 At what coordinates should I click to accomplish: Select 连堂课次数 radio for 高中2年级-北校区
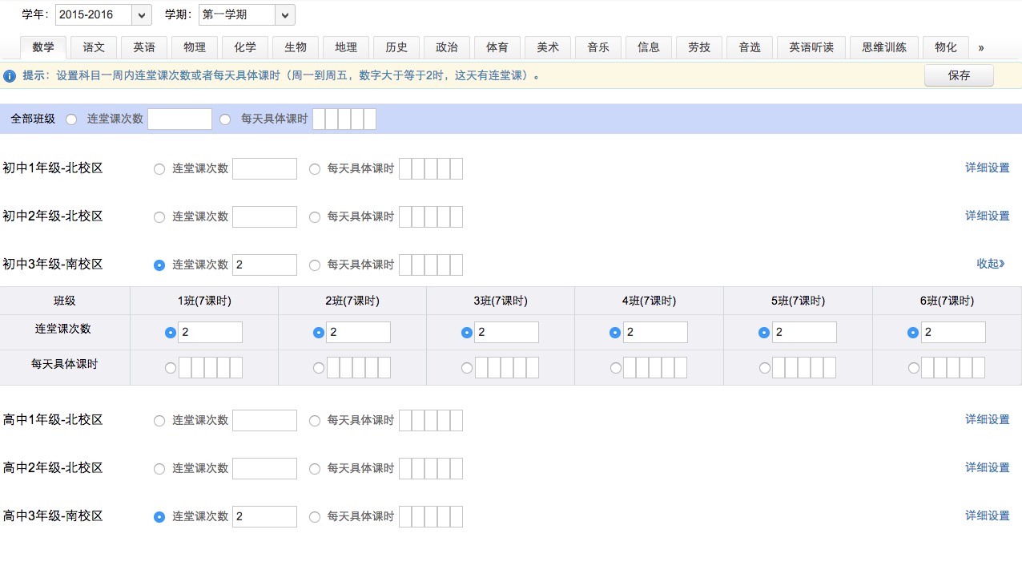tap(159, 468)
